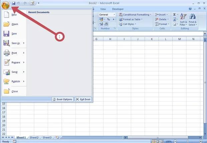Screen dimensions: 207x143
Task: Click the Comma Style icon
Action: 114,20
